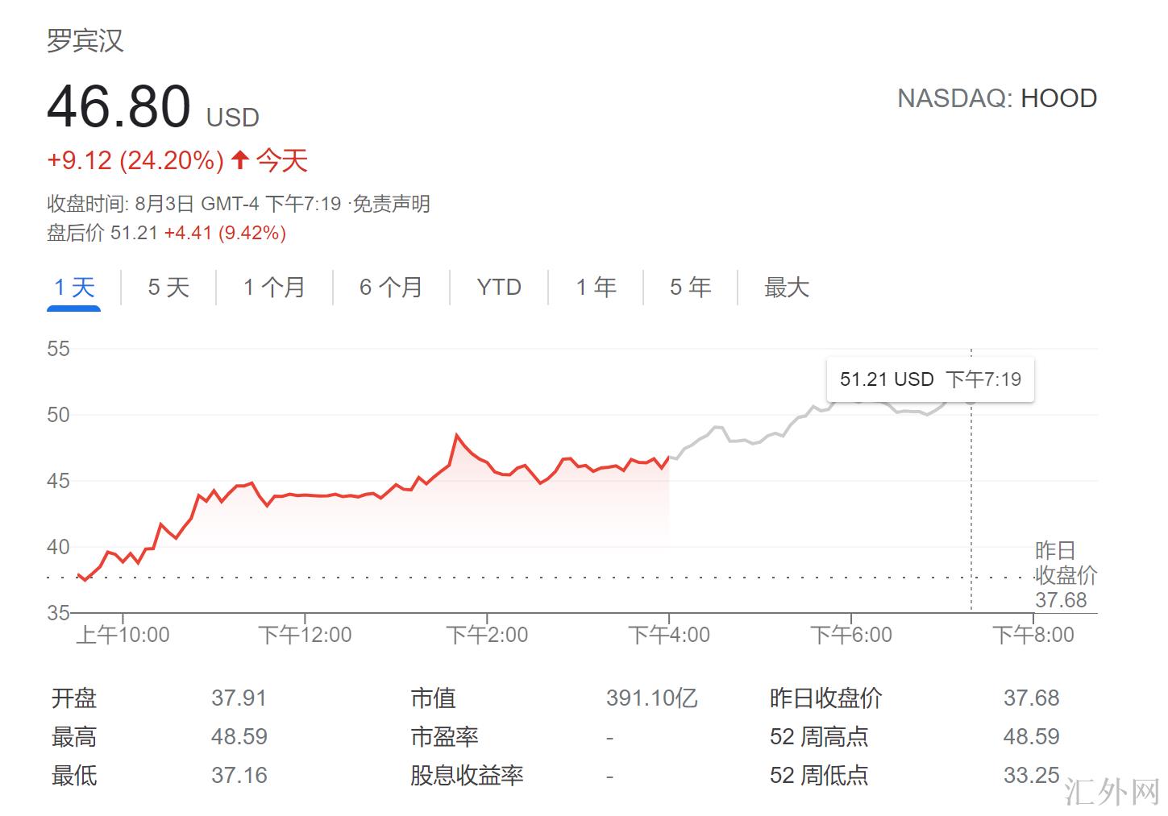Screen dimensions: 1168x816
Task: Click the 下午4:00 axis marker
Action: 669,635
